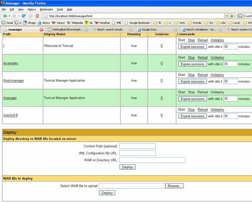Open the SU bookmarks folder
Viewport: 252px width, 203px height.
[208, 23]
